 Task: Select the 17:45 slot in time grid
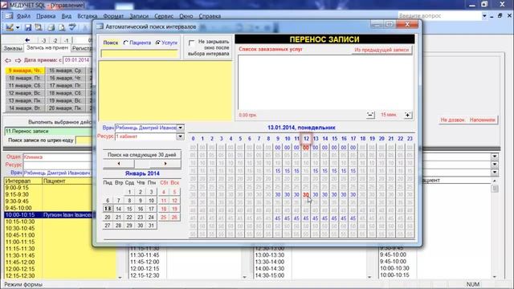[x=353, y=218]
